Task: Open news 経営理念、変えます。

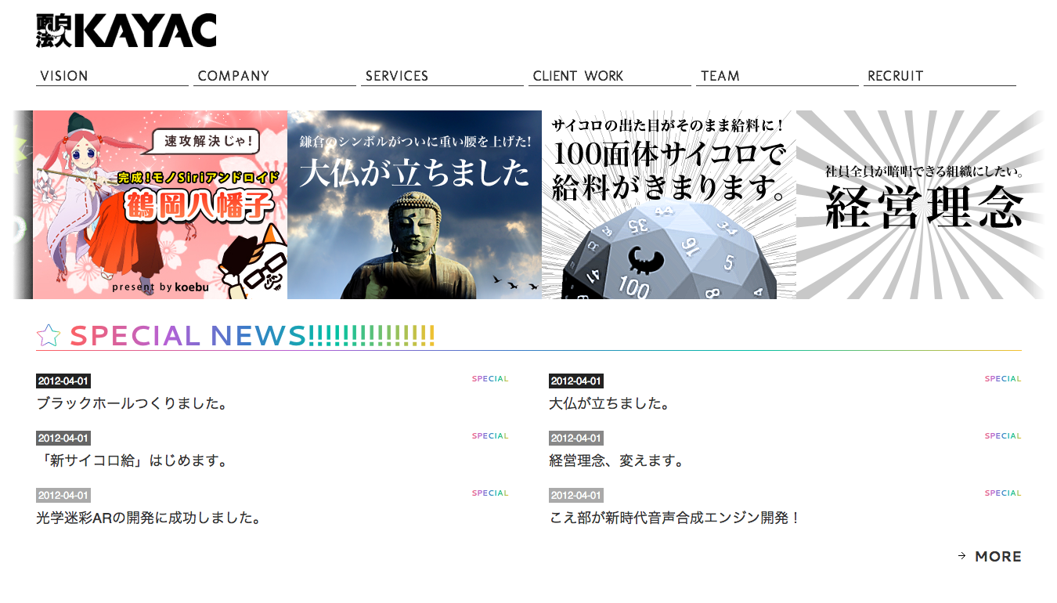Action: pyautogui.click(x=617, y=461)
